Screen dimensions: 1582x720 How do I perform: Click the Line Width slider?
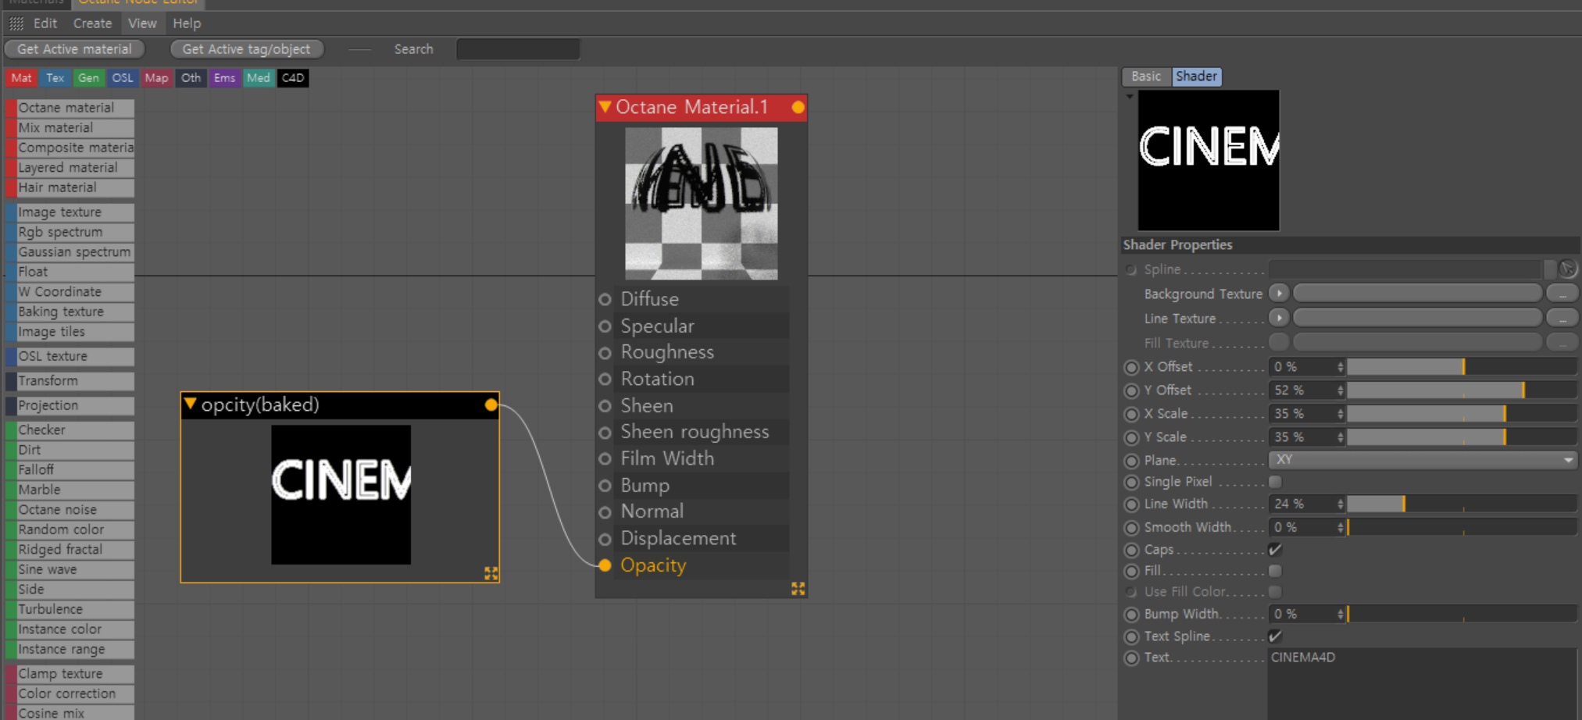[x=1462, y=504]
